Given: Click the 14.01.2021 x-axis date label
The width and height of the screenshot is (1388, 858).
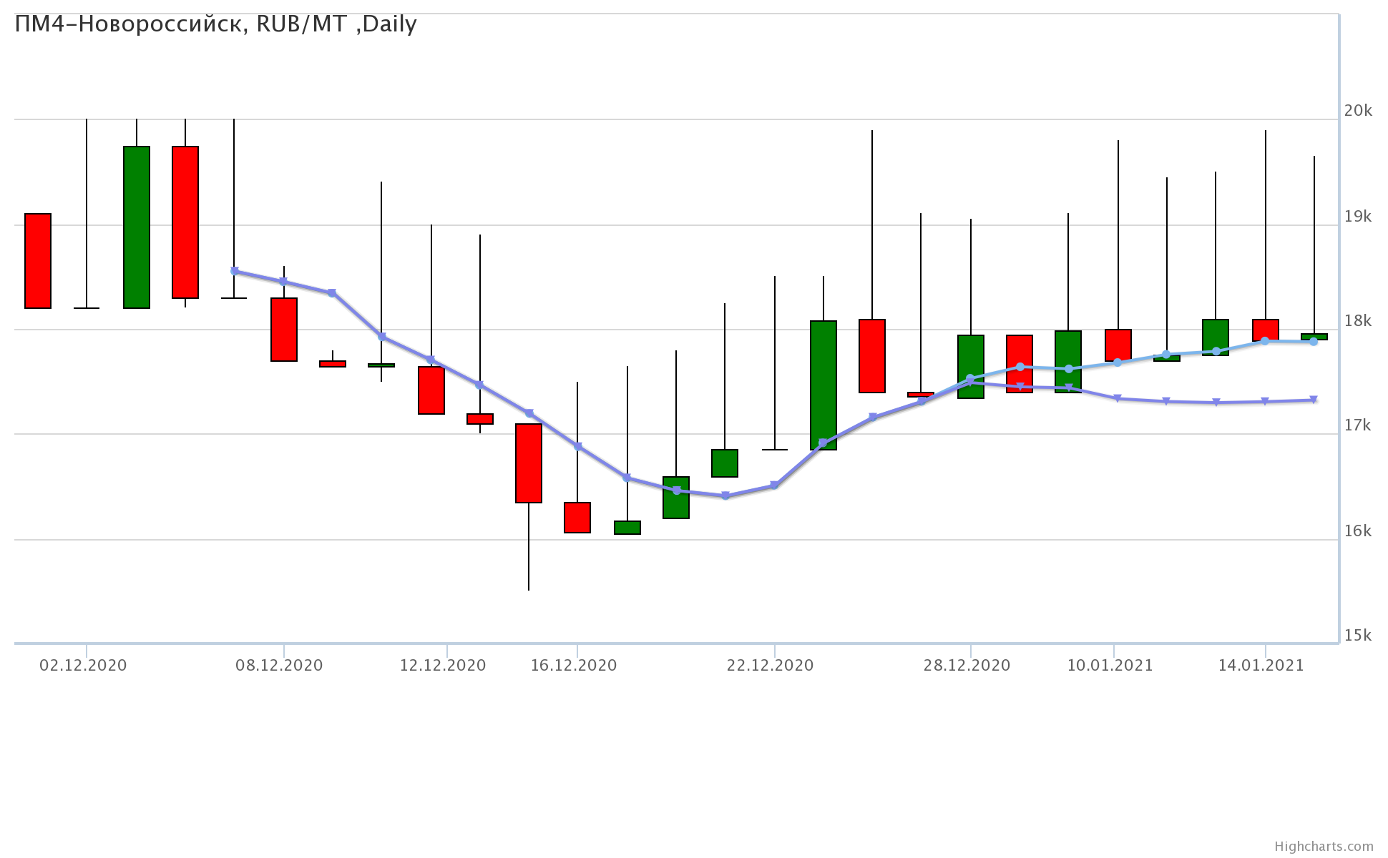Looking at the screenshot, I should 1261,666.
